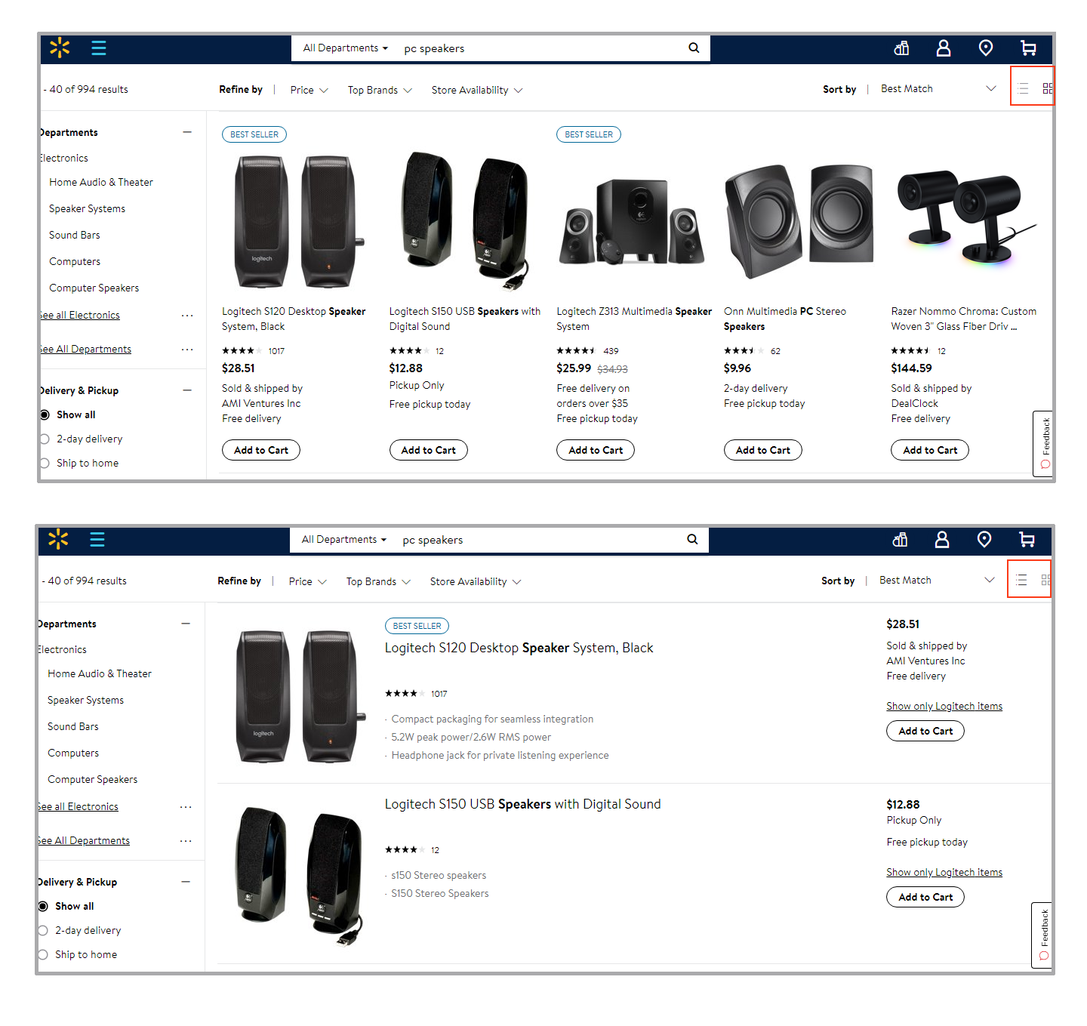Image resolution: width=1087 pixels, height=1026 pixels.
Task: Open Sound Bars department in the list-view sidebar
Action: click(x=73, y=727)
